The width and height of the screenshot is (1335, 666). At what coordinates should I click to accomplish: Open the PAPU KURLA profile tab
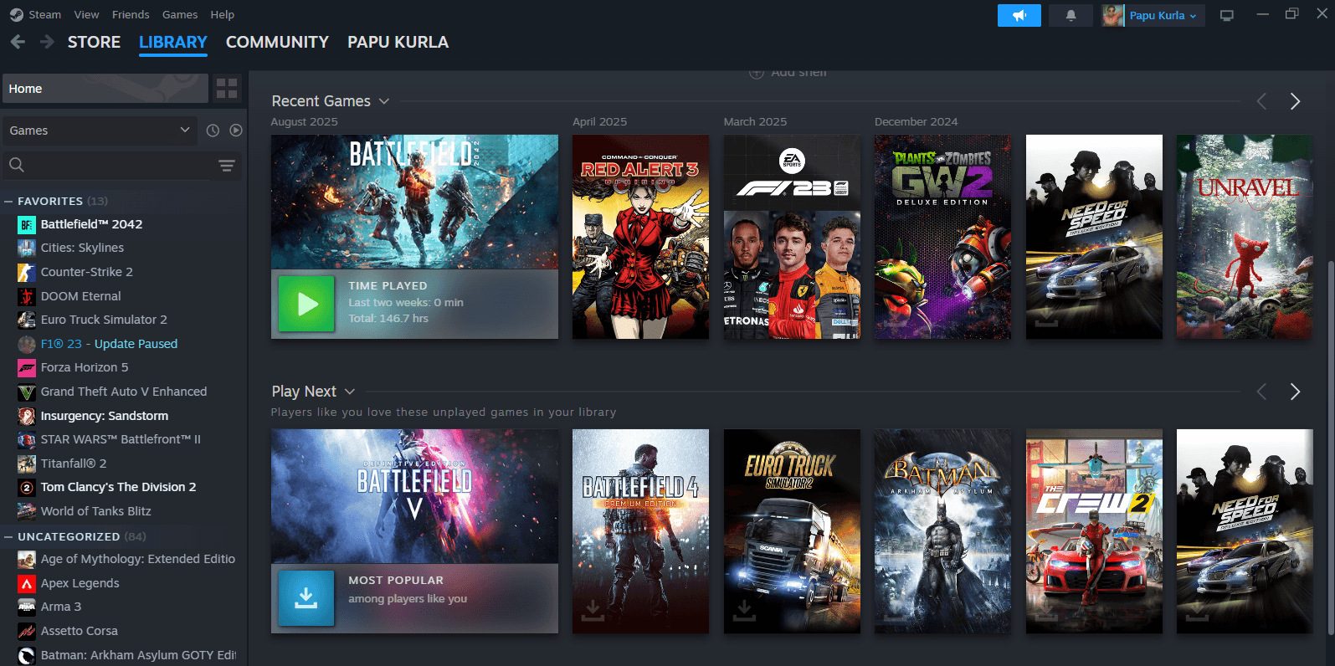coord(398,42)
